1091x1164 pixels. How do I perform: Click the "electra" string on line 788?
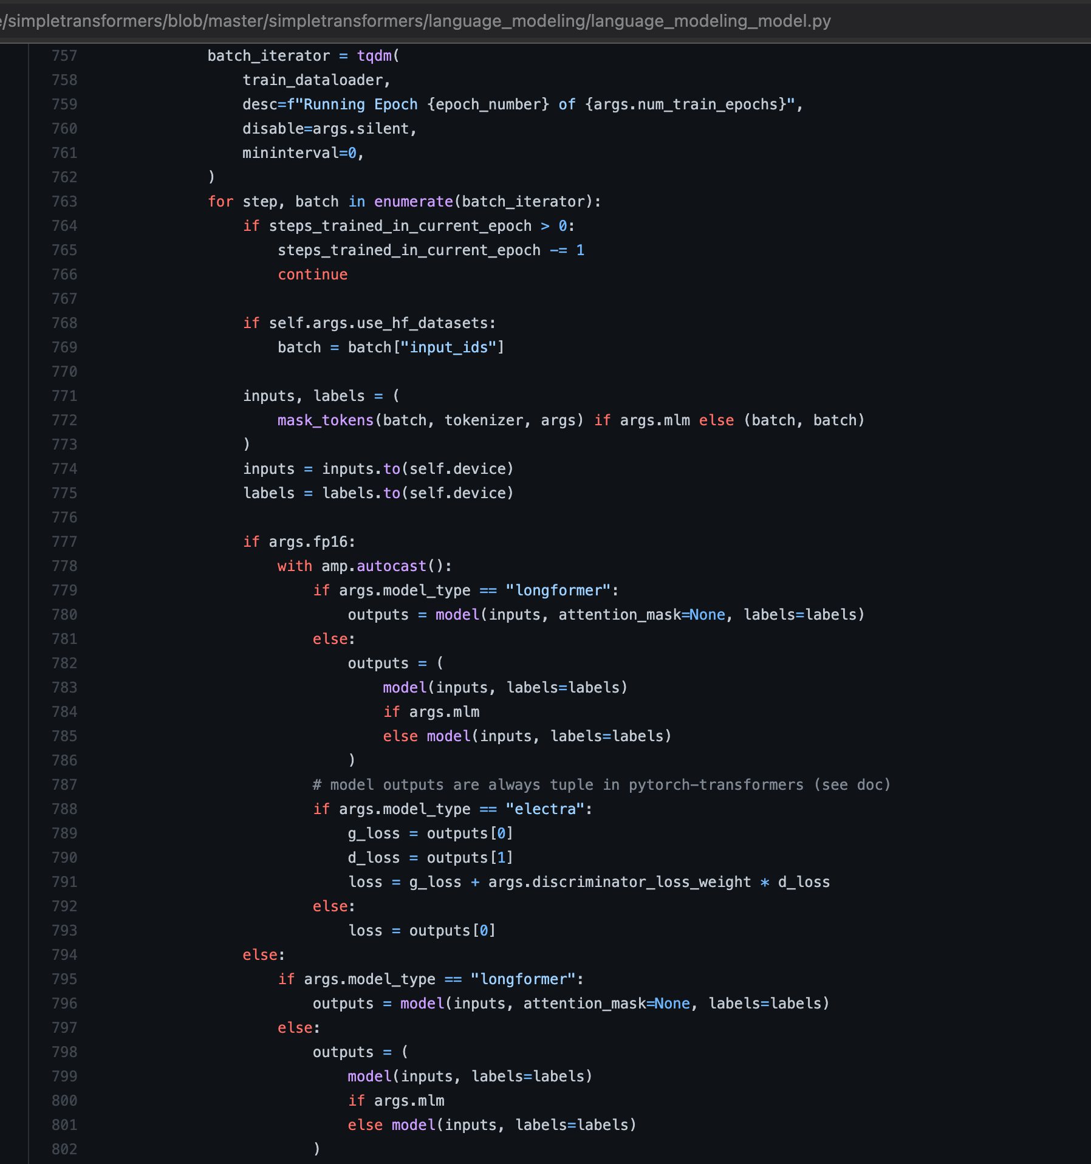coord(545,809)
